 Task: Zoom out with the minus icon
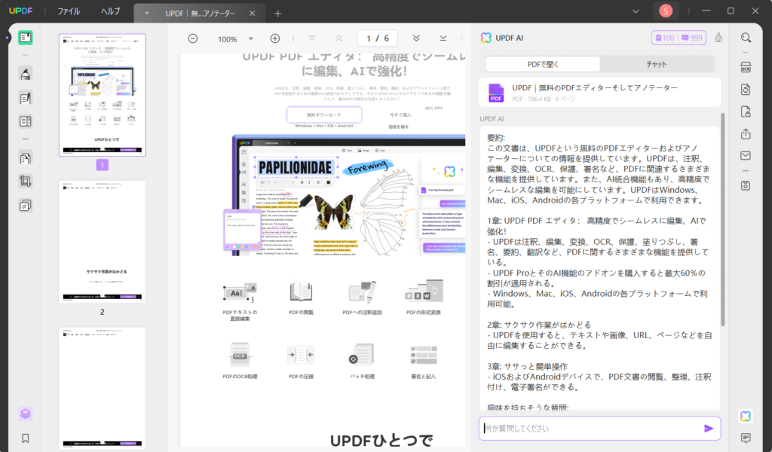coord(193,38)
